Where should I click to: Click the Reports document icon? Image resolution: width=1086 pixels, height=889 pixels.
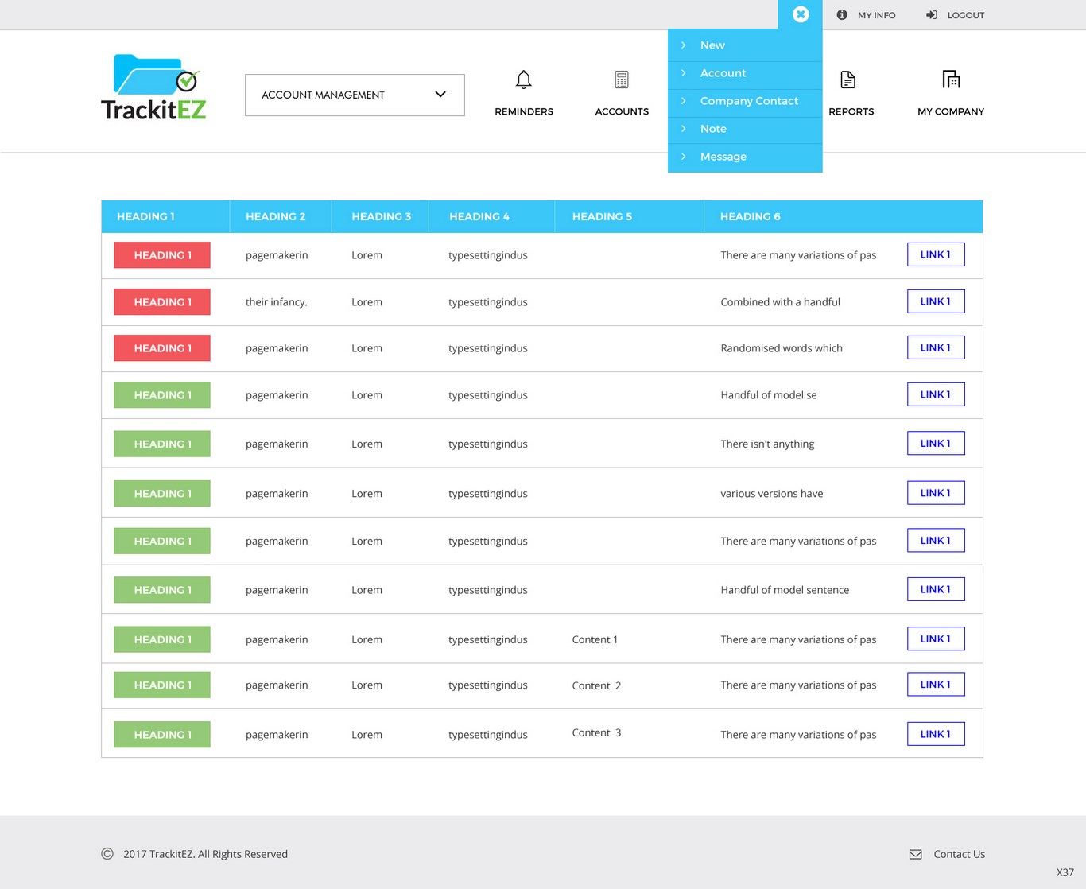(848, 80)
